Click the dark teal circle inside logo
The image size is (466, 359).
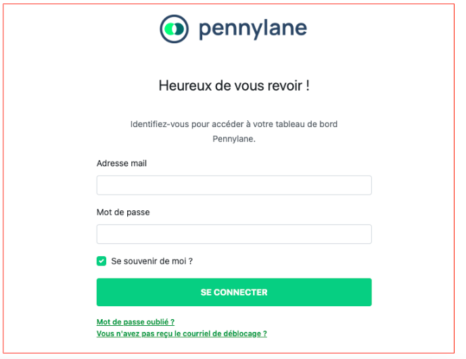[180, 29]
